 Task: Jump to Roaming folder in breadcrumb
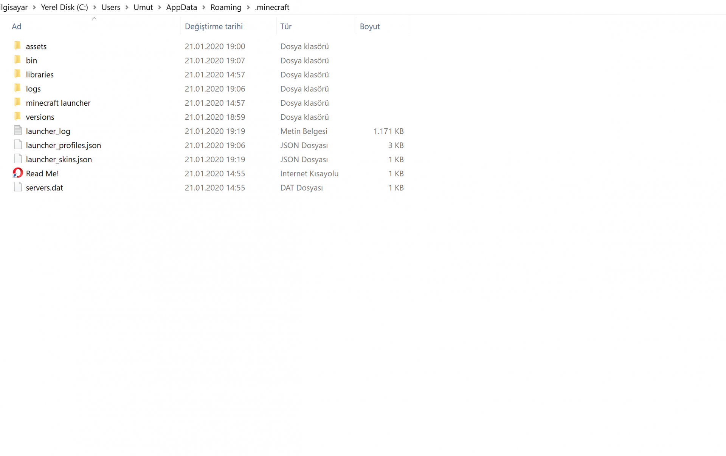(x=226, y=7)
